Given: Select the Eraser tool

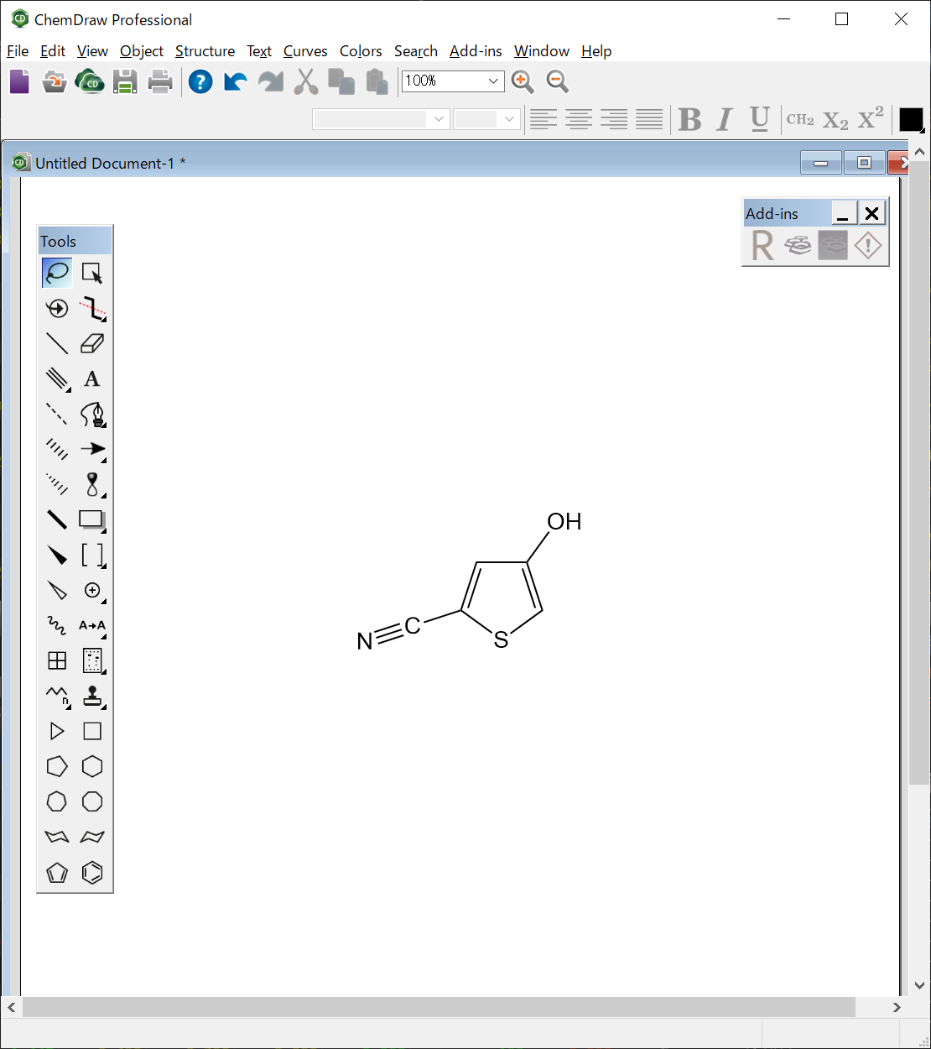Looking at the screenshot, I should coord(92,342).
